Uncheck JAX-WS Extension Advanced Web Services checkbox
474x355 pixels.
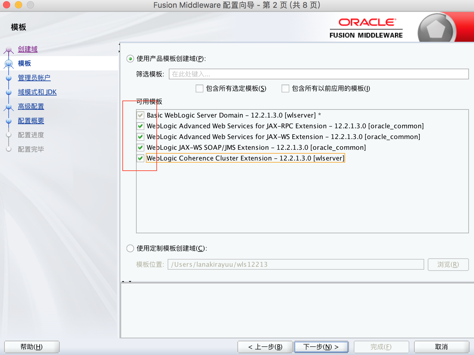pyautogui.click(x=140, y=137)
